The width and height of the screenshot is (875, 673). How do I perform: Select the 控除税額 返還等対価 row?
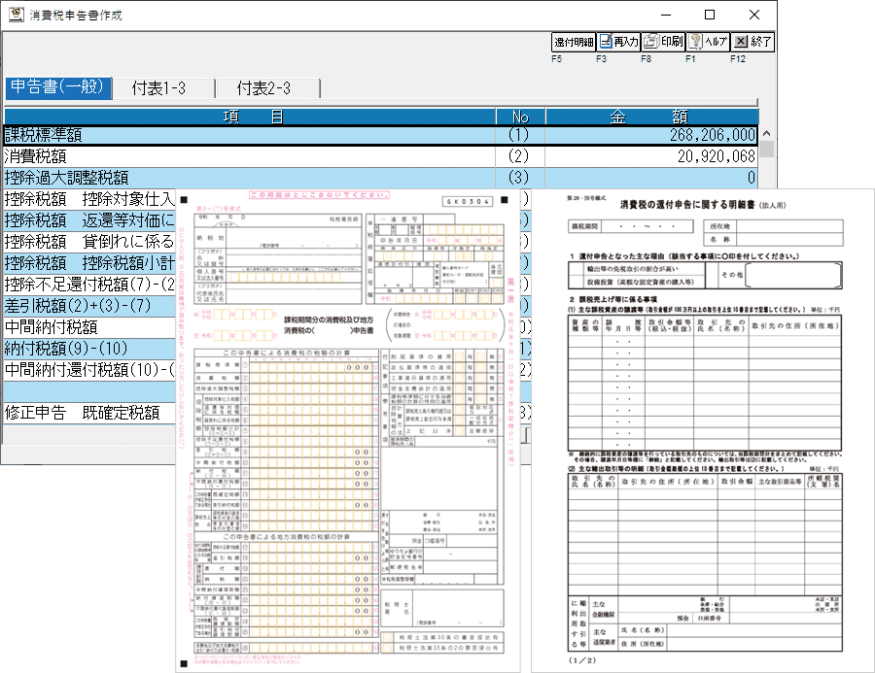click(x=89, y=220)
